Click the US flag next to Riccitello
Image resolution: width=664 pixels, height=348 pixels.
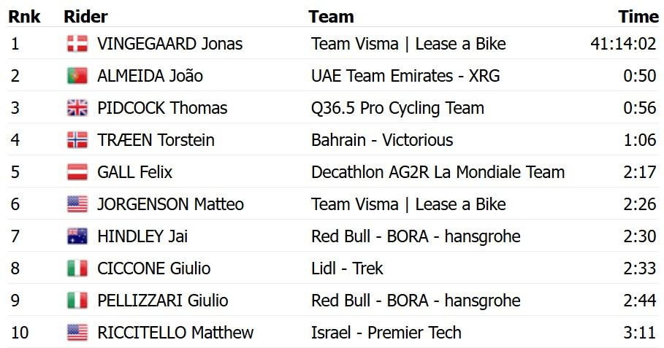pos(77,333)
